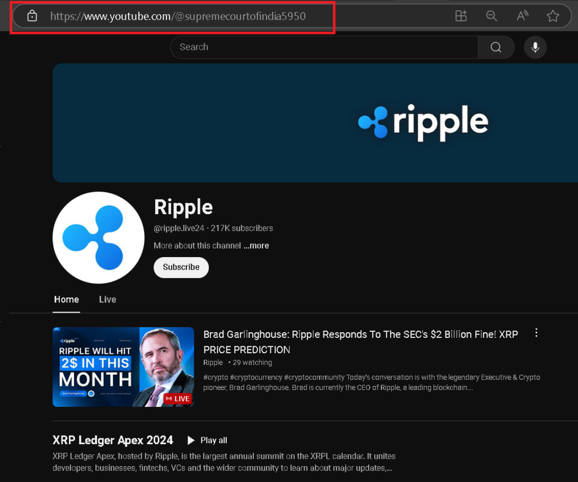Add this page to favorites via the star icon
Image resolution: width=578 pixels, height=482 pixels.
553,16
